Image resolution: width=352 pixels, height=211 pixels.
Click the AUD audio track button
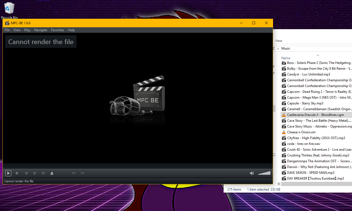coord(74,173)
